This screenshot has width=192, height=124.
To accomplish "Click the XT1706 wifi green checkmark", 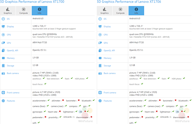I will click(x=135, y=122).
